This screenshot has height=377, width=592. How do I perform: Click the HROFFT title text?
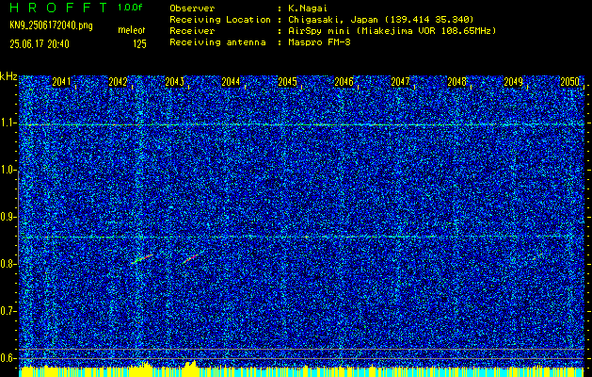point(58,8)
